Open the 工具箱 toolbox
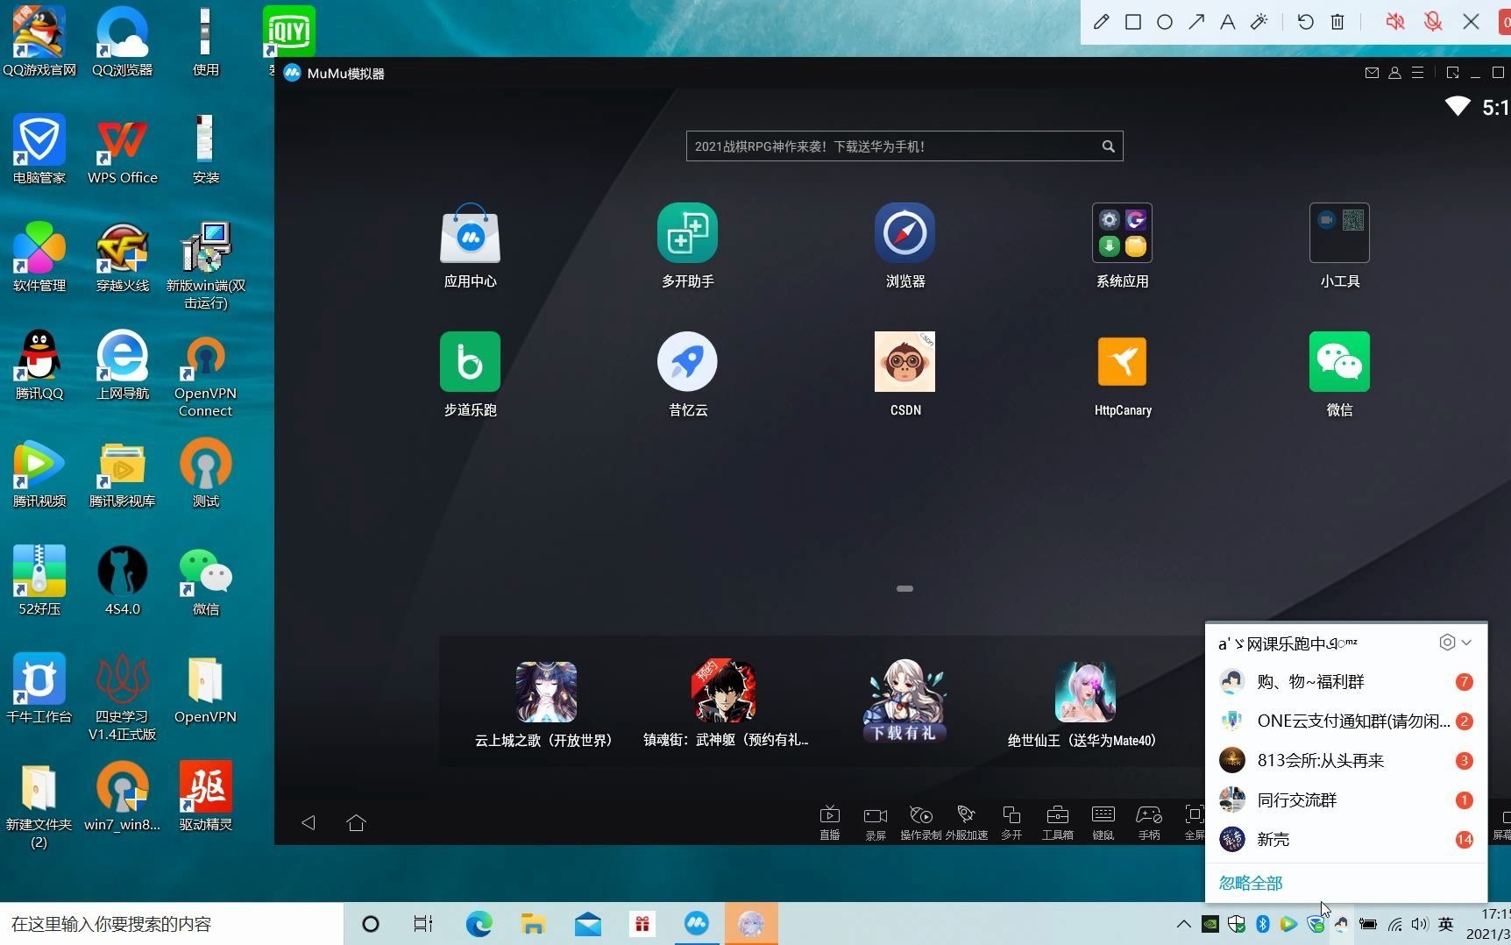The width and height of the screenshot is (1511, 945). point(1057,822)
